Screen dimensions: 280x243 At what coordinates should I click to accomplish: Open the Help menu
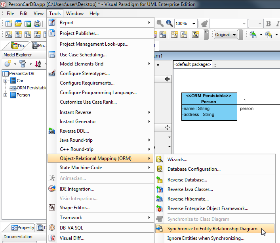(x=94, y=13)
